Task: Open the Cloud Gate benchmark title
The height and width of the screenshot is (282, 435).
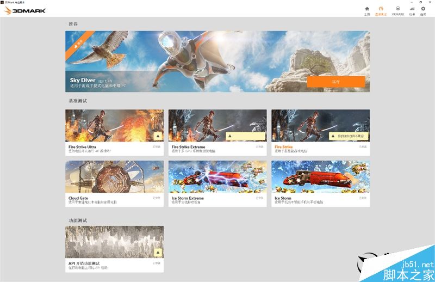Action: click(78, 198)
